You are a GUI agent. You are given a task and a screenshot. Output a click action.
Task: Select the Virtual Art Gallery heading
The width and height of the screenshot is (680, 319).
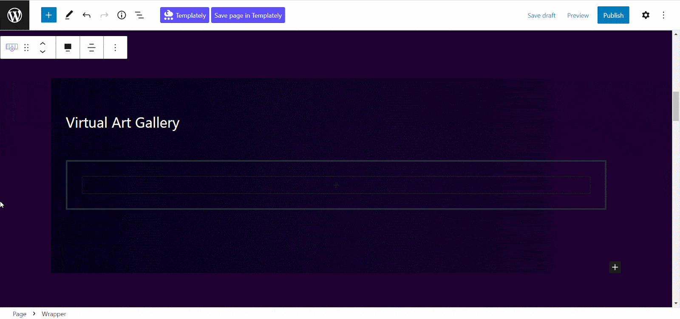click(122, 123)
